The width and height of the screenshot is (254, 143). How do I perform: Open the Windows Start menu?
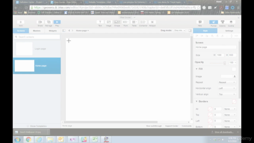pos(17,139)
